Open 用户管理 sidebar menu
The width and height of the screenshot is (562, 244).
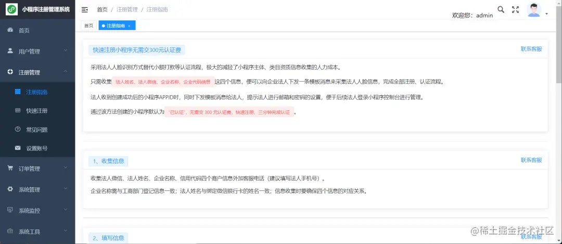37,51
